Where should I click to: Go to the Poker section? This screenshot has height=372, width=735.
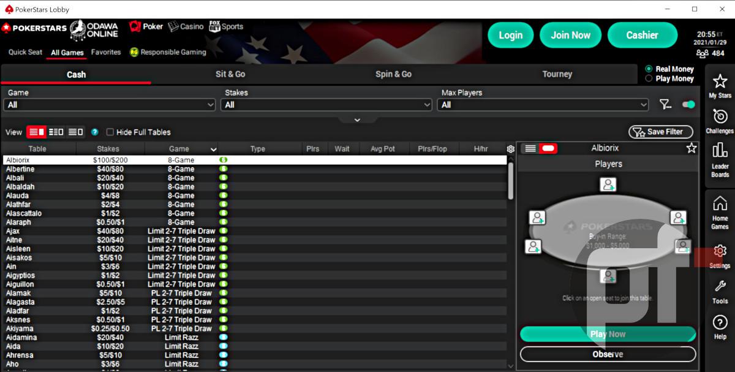[146, 26]
